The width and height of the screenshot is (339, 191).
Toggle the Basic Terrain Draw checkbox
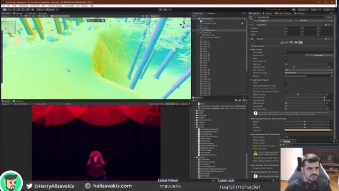pyautogui.click(x=286, y=58)
